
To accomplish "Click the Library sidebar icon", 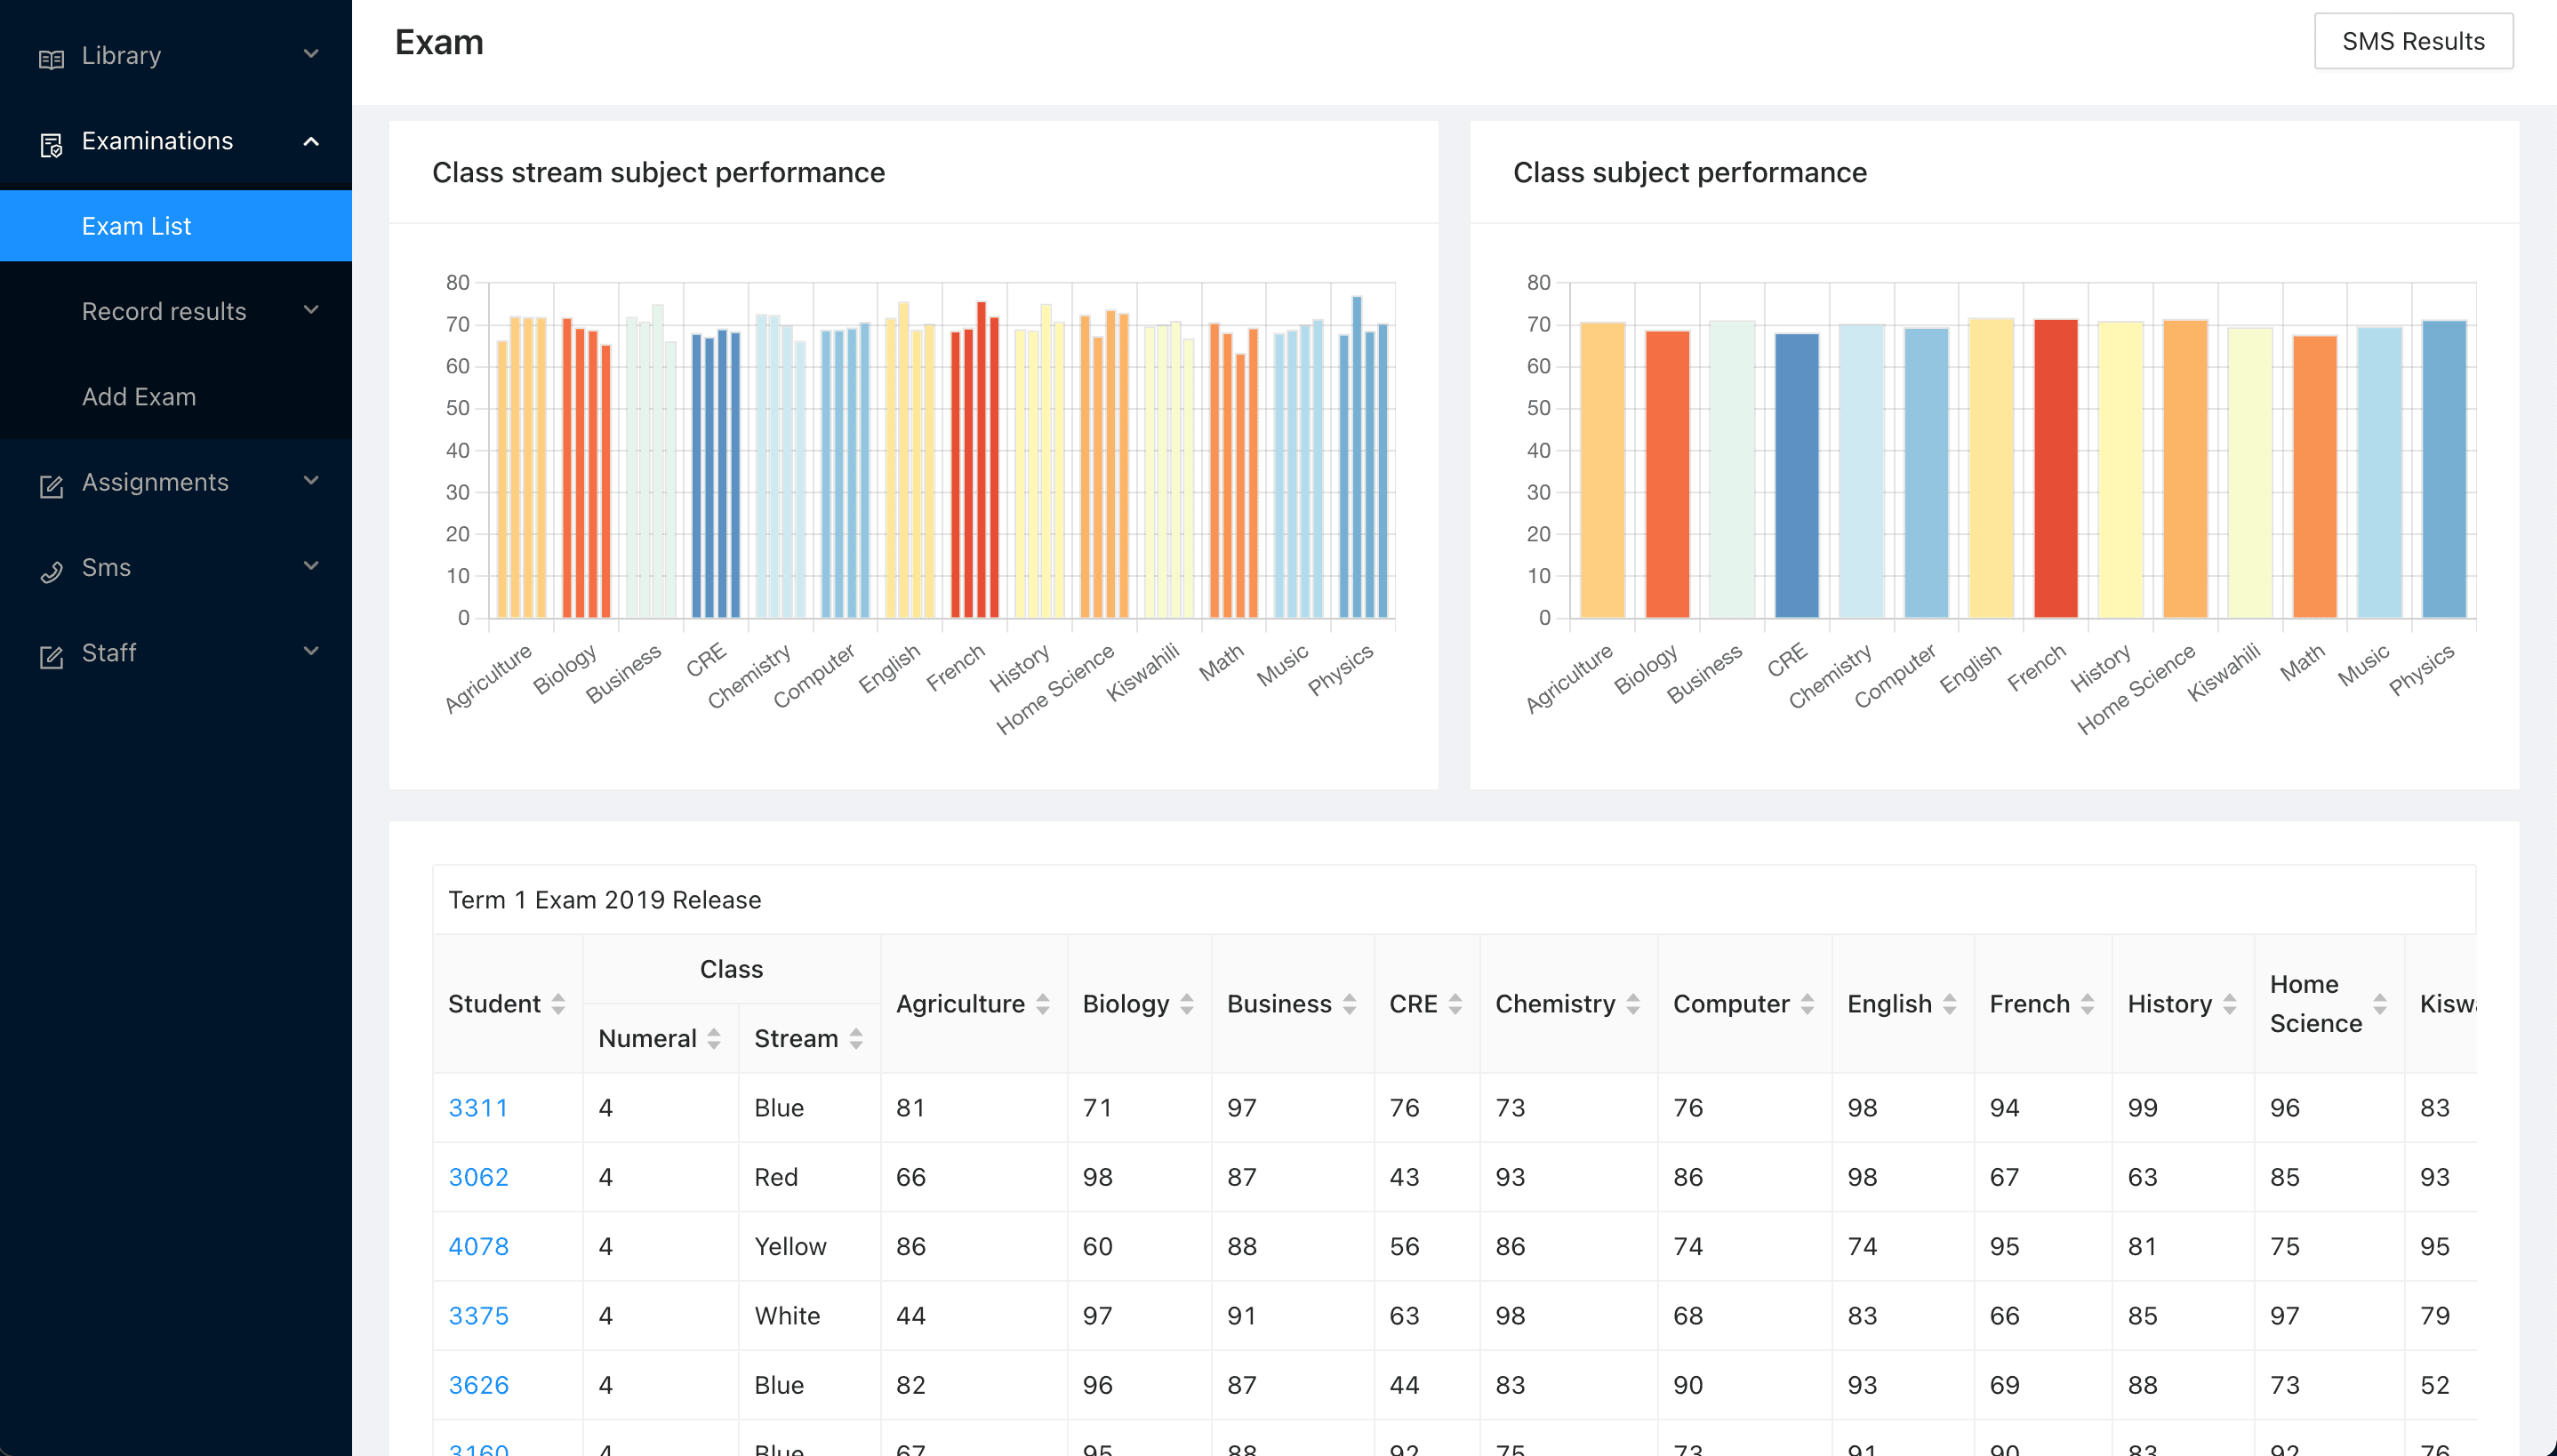I will (x=52, y=52).
